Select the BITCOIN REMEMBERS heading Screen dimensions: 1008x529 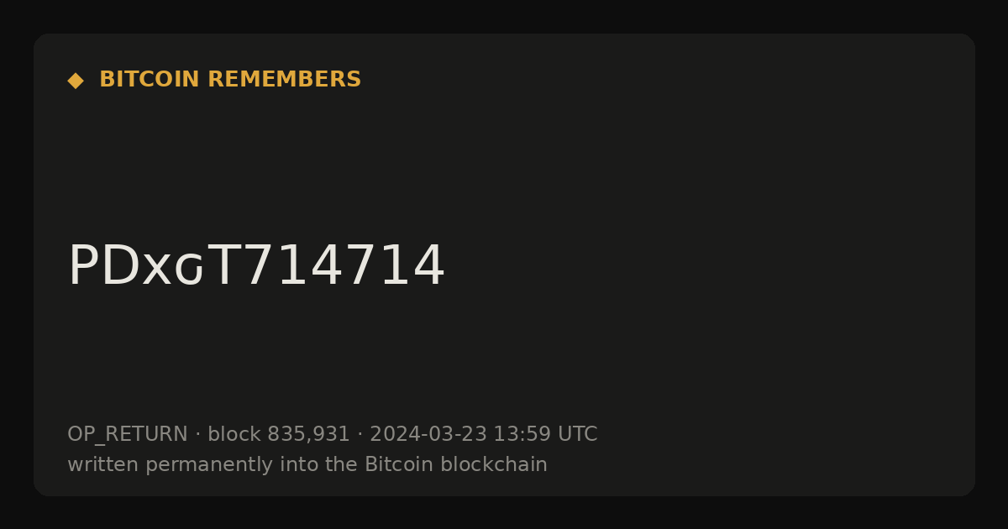pyautogui.click(x=230, y=80)
